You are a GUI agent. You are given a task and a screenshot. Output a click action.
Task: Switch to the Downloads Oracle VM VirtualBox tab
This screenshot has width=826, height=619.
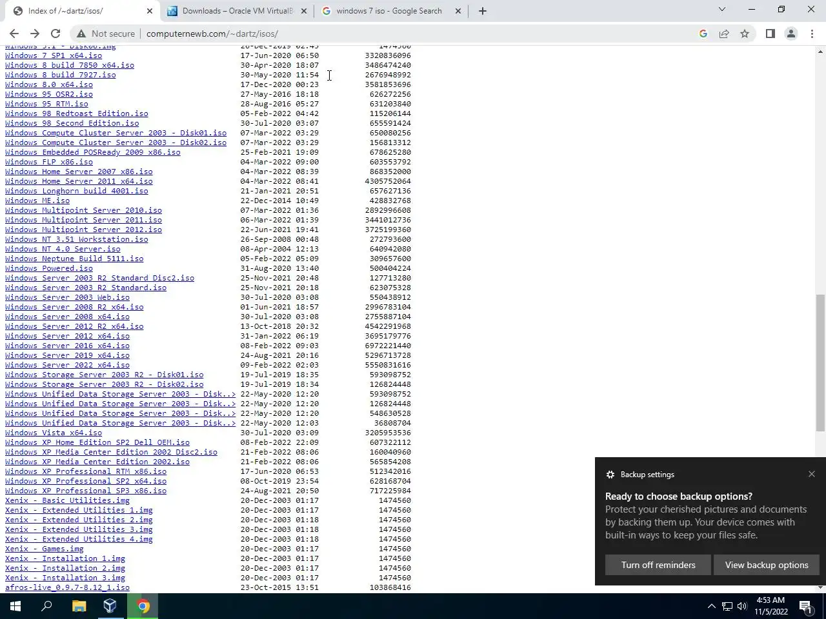[237, 11]
